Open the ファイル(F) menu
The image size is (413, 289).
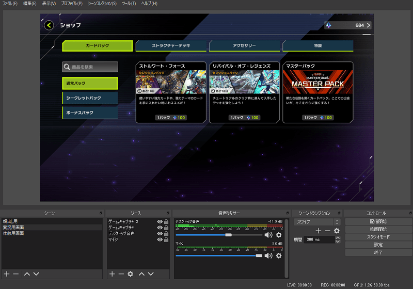[x=10, y=4]
